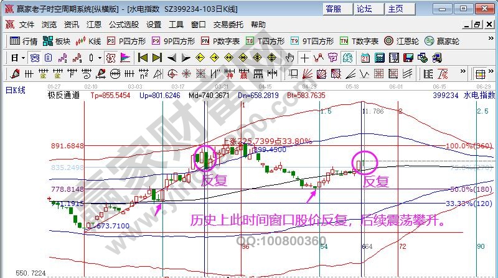Viewport: 498px width, 278px height.
Task: Click the 论坛 forum button
Action: pyautogui.click(x=364, y=9)
